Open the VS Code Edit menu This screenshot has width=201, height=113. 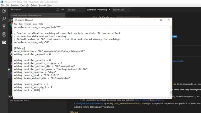click(7, 5)
